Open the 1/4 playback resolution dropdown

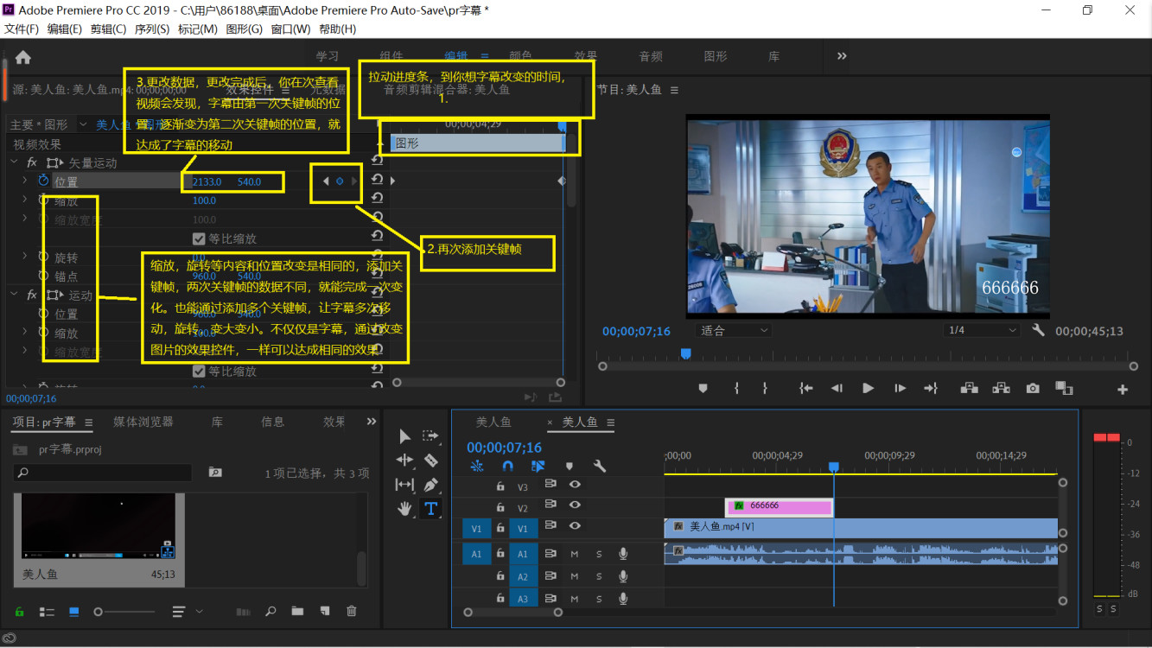coord(982,331)
